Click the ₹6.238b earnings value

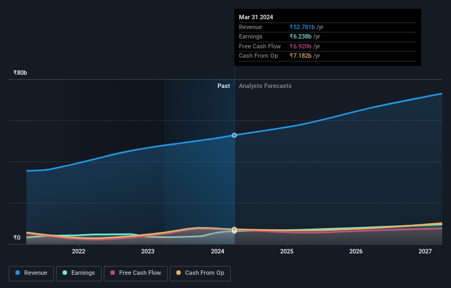[300, 36]
